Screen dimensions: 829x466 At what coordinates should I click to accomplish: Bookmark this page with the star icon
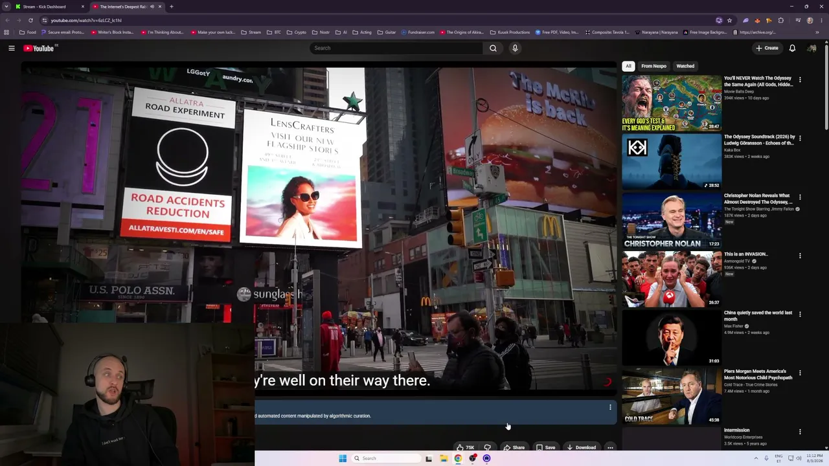click(x=729, y=20)
